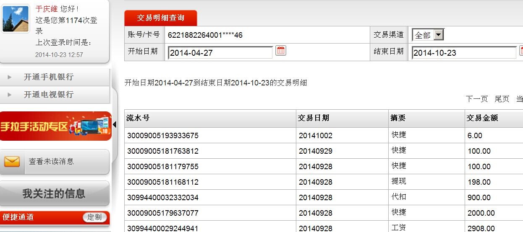Viewport: 523px width, 232px height.
Task: Click 查看未读消息 button
Action: click(55, 162)
